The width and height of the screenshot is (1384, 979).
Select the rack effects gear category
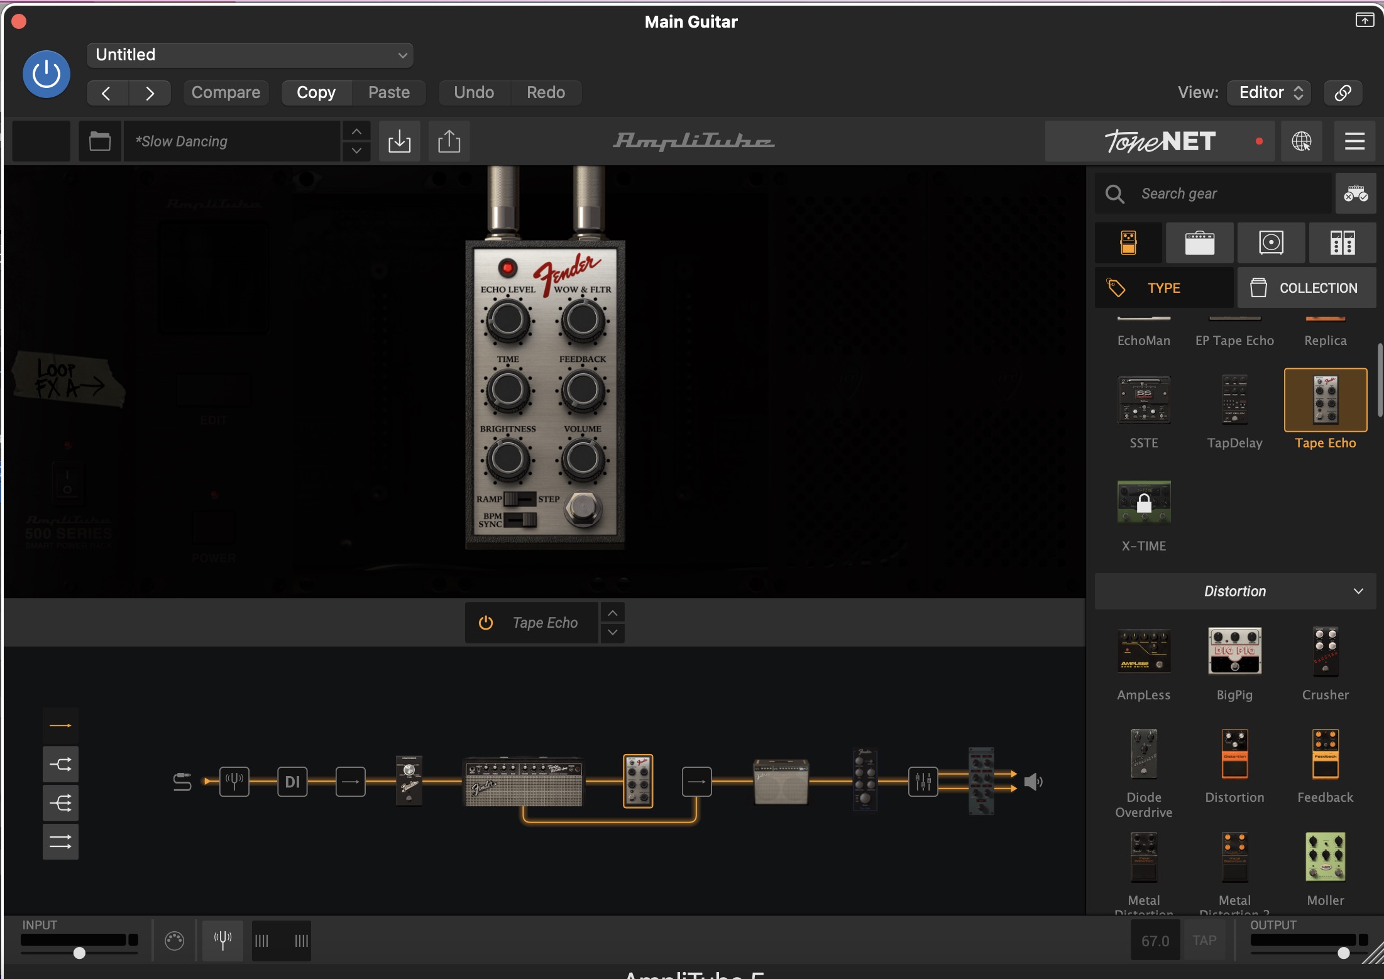coord(1343,243)
